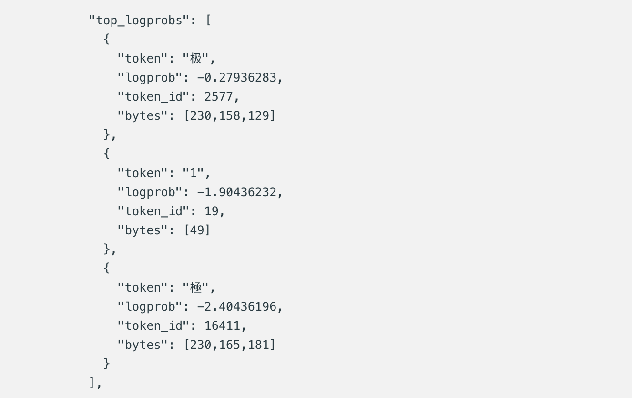Select the token value "极"
This screenshot has width=632, height=398.
pyautogui.click(x=196, y=59)
